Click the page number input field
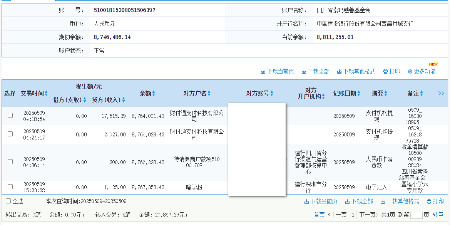This screenshot has width=450, height=225. click(x=417, y=215)
